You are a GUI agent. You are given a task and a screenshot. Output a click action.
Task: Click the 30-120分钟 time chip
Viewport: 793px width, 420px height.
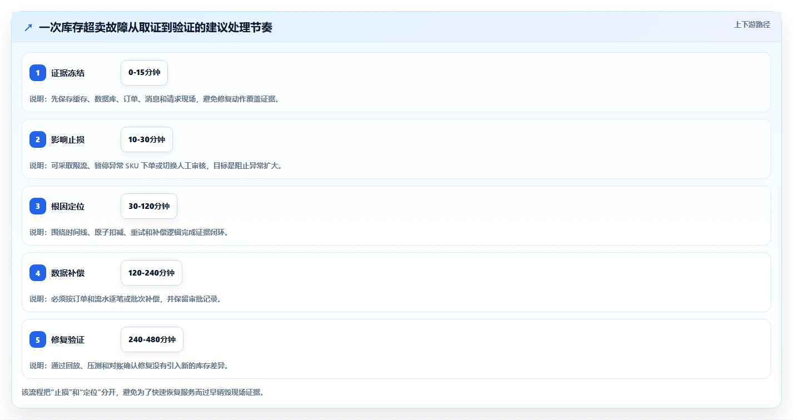tap(149, 206)
